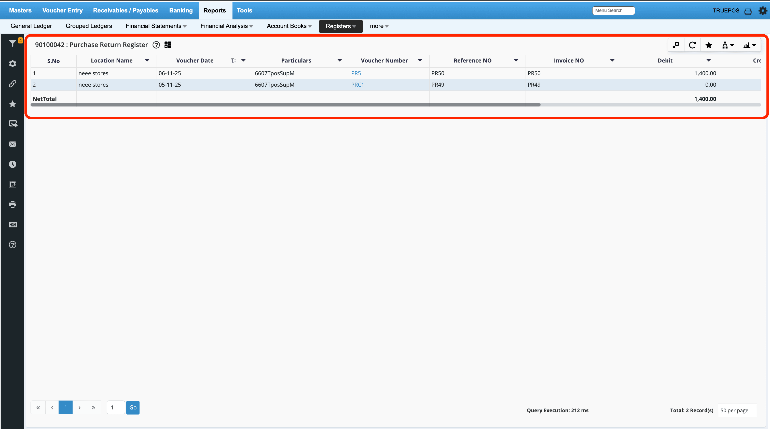
Task: Click the printer icon in left sidebar
Action: click(x=12, y=204)
